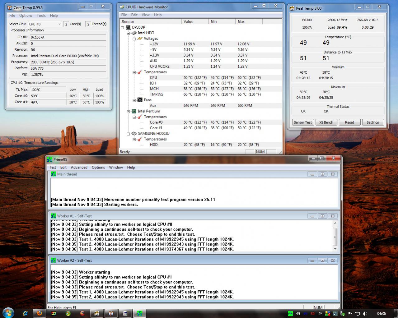Click the Fans icon in Hardware Monitor
Viewport: 398px width, 318px height.
pos(140,100)
